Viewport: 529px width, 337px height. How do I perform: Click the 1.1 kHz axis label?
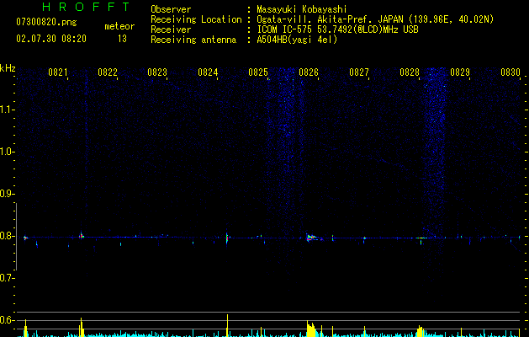[x=7, y=110]
